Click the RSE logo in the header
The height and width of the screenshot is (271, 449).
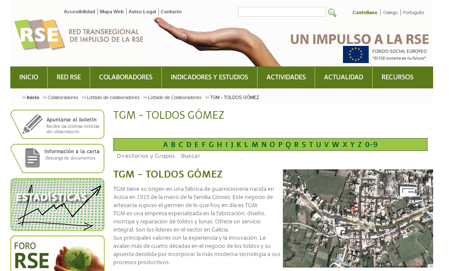[39, 35]
